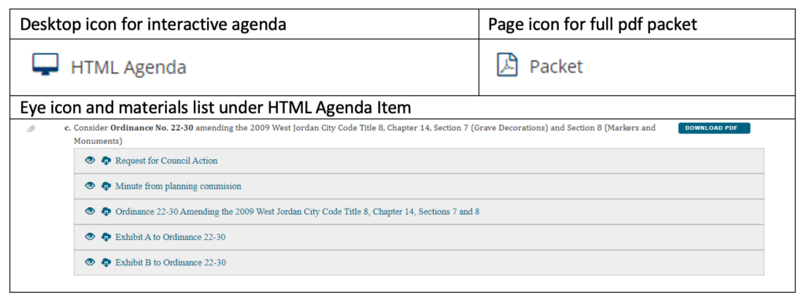Screen dimensions: 806x303
Task: Click eye icon for Exhibit A to Ordinance 22-30
Action: click(90, 237)
